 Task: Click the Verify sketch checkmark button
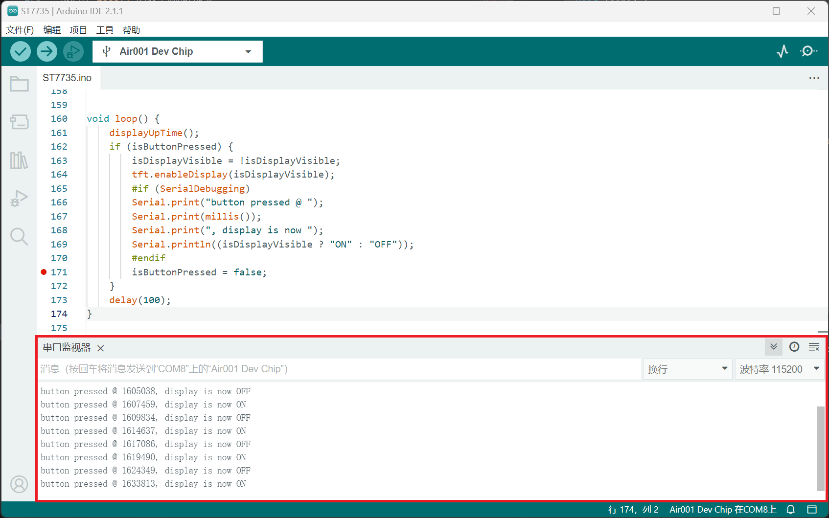pos(21,51)
